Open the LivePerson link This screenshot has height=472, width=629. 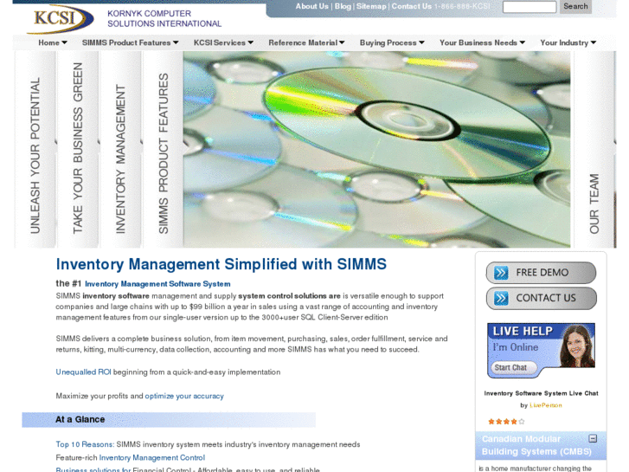546,405
